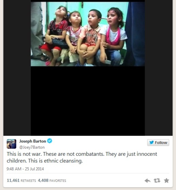Screen dimensions: 176x190
Task: Retweet using the retweet arrows icon
Action: (x=157, y=181)
